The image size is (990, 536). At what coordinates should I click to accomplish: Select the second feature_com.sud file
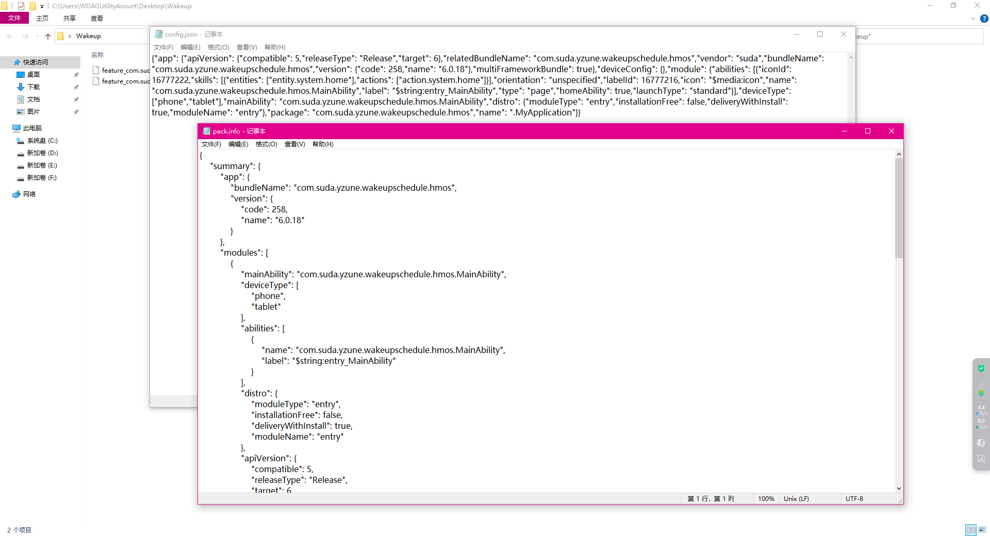click(121, 81)
